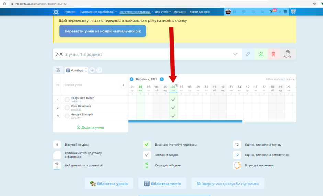Open the hamburger menu icon in top bar
Image resolution: width=323 pixels, height=196 pixels.
pyautogui.click(x=285, y=12)
